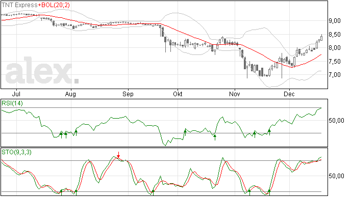Click the RSI green arrow just before November
This screenshot has width=352, height=197.
pos(215,137)
